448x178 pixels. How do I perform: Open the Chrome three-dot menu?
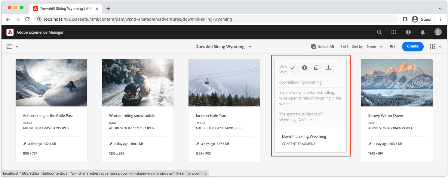(x=440, y=19)
